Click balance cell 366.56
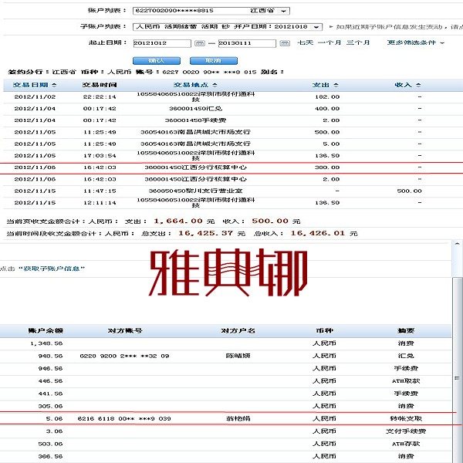The image size is (463, 463). (50, 457)
